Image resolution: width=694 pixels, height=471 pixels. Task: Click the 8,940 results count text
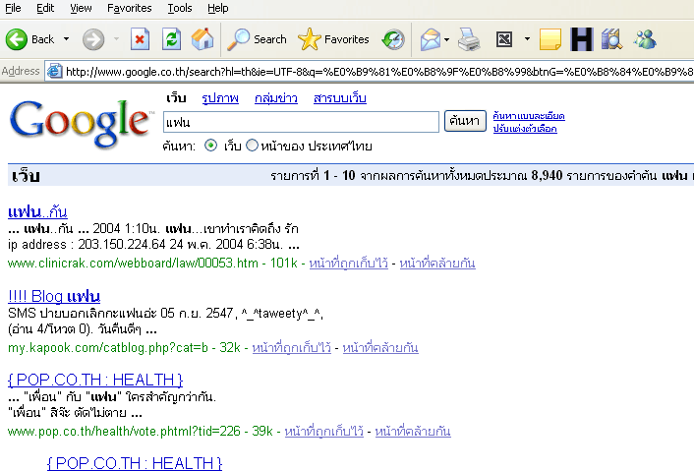point(547,175)
